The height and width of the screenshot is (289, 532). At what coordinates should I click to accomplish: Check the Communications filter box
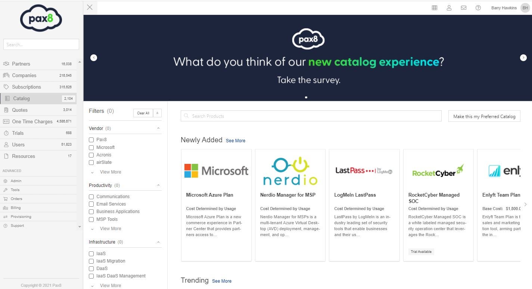pos(91,197)
